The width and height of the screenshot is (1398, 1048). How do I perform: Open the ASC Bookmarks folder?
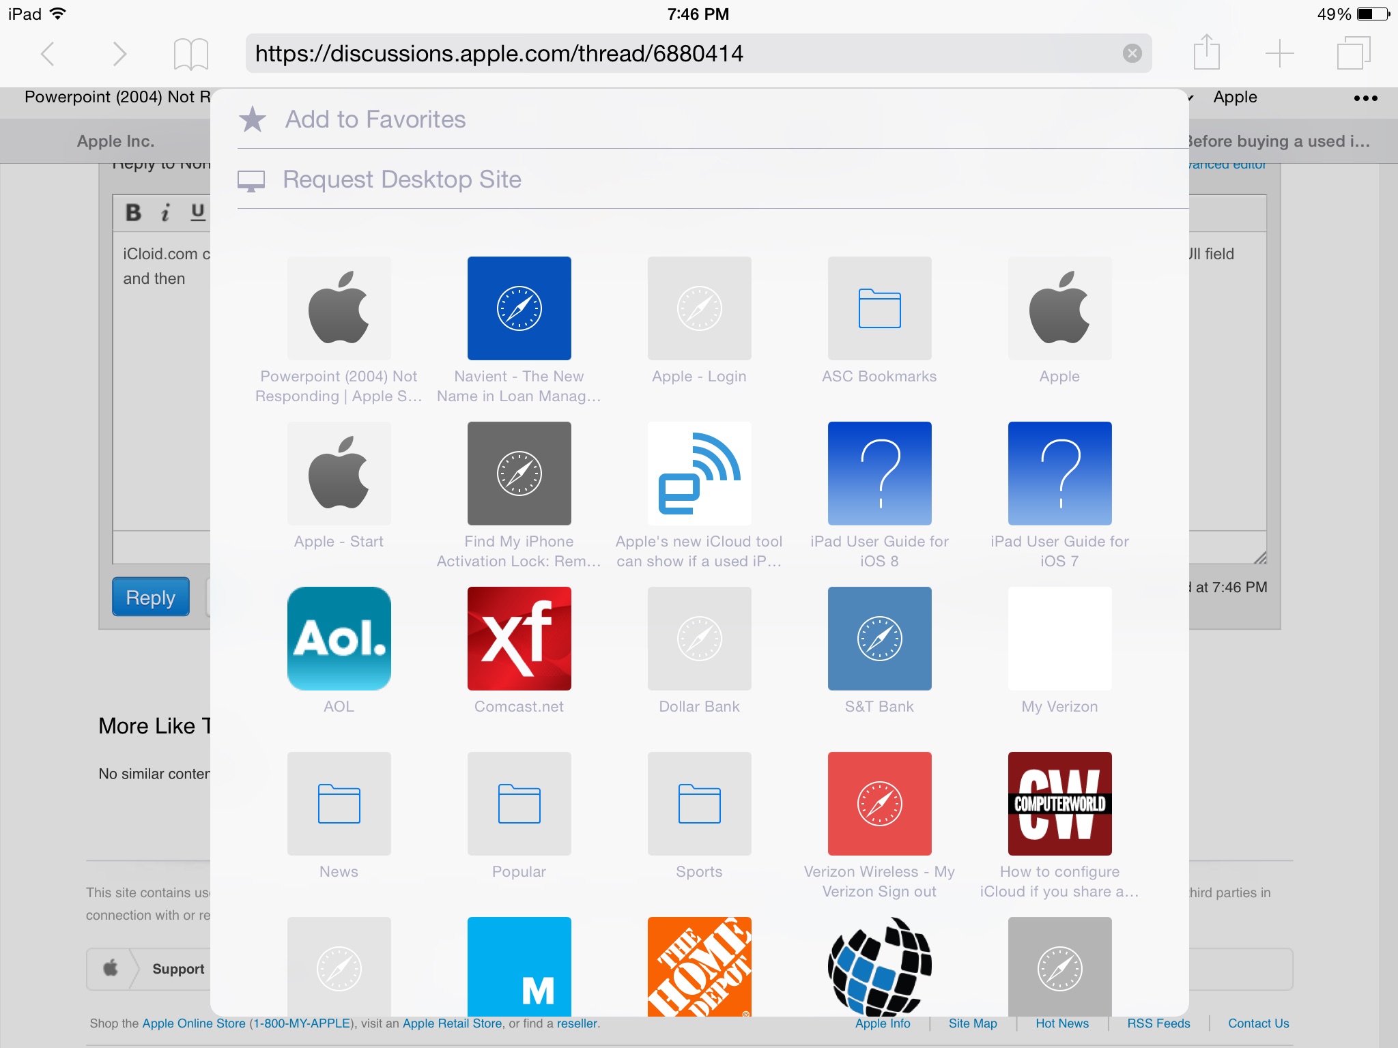pos(879,308)
